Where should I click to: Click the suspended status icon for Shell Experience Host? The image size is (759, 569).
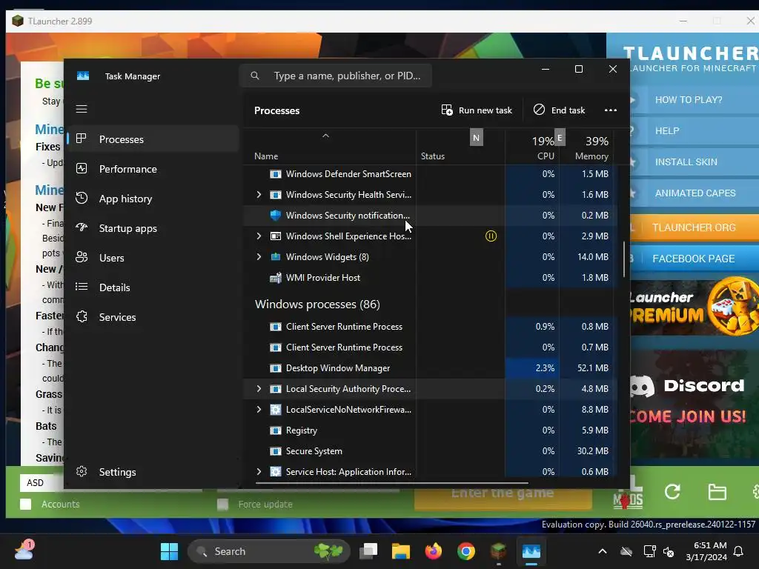coord(491,236)
